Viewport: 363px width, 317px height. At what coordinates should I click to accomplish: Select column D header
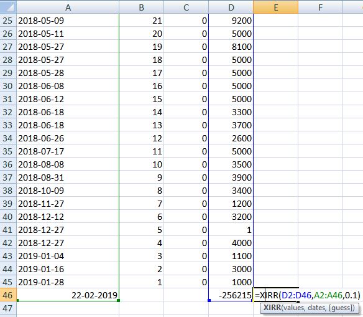point(231,7)
